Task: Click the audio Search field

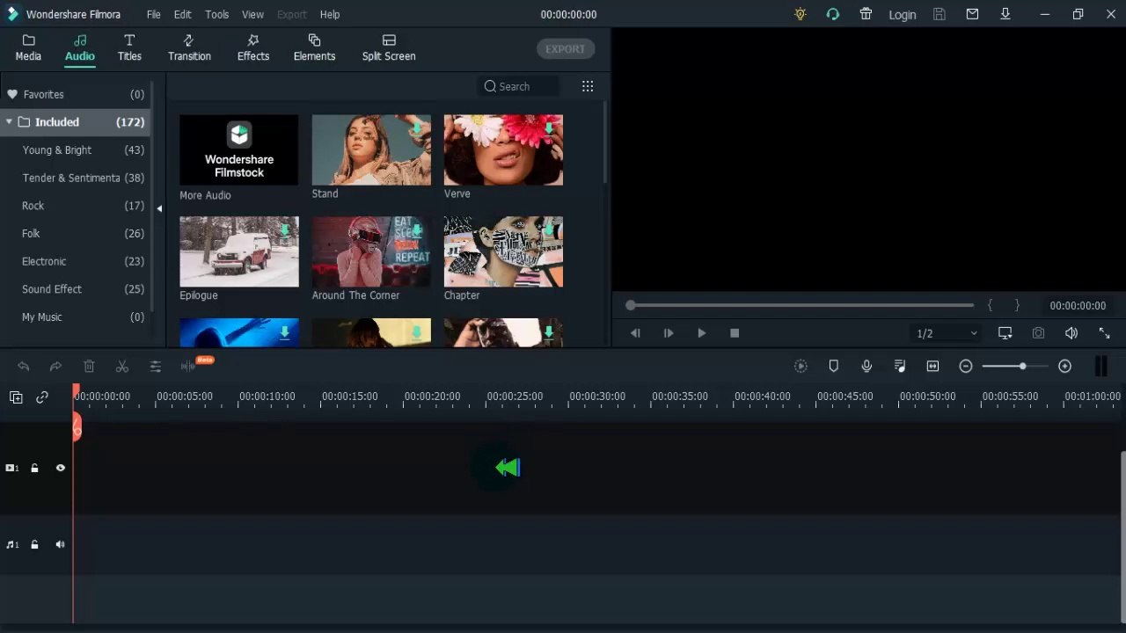Action: tap(520, 86)
